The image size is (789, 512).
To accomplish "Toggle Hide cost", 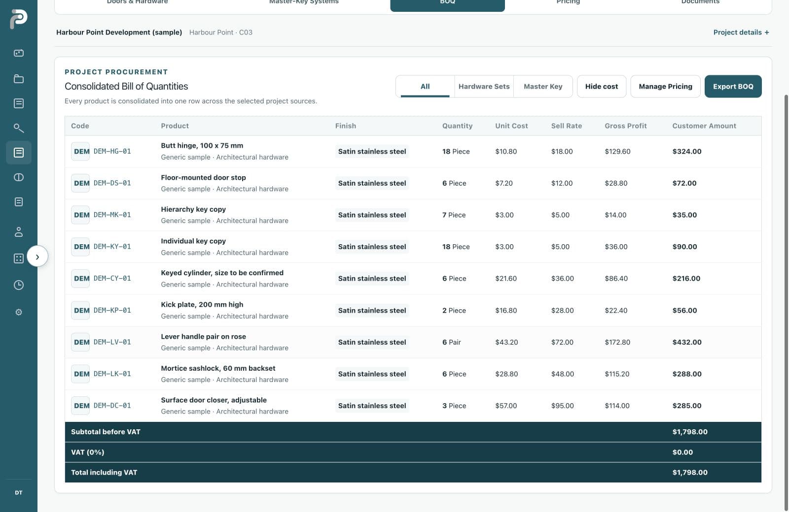I will pyautogui.click(x=602, y=87).
